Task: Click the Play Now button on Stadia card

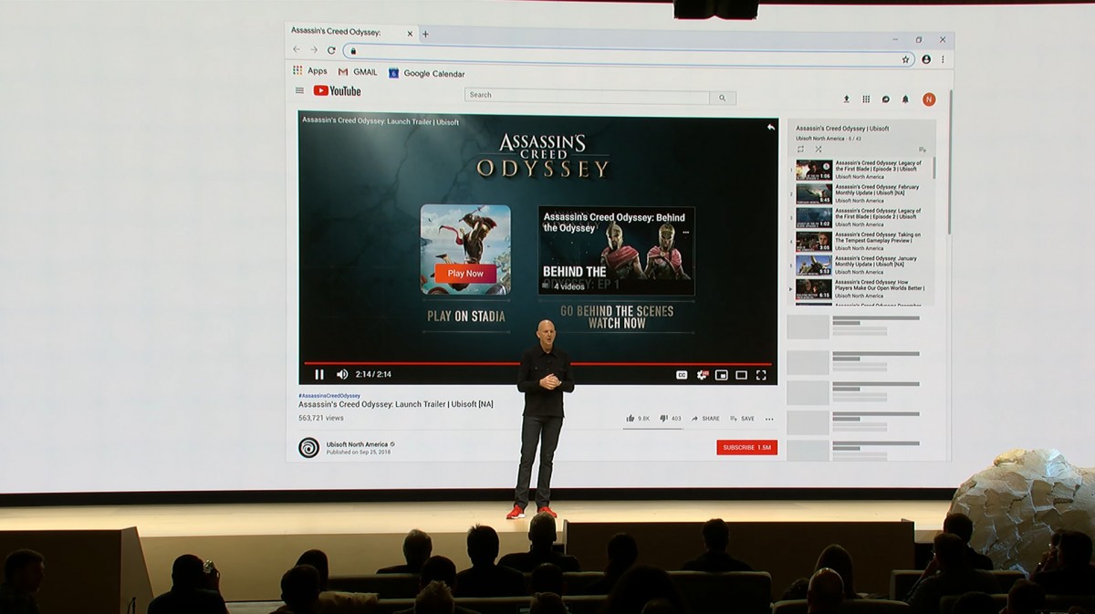Action: tap(465, 274)
